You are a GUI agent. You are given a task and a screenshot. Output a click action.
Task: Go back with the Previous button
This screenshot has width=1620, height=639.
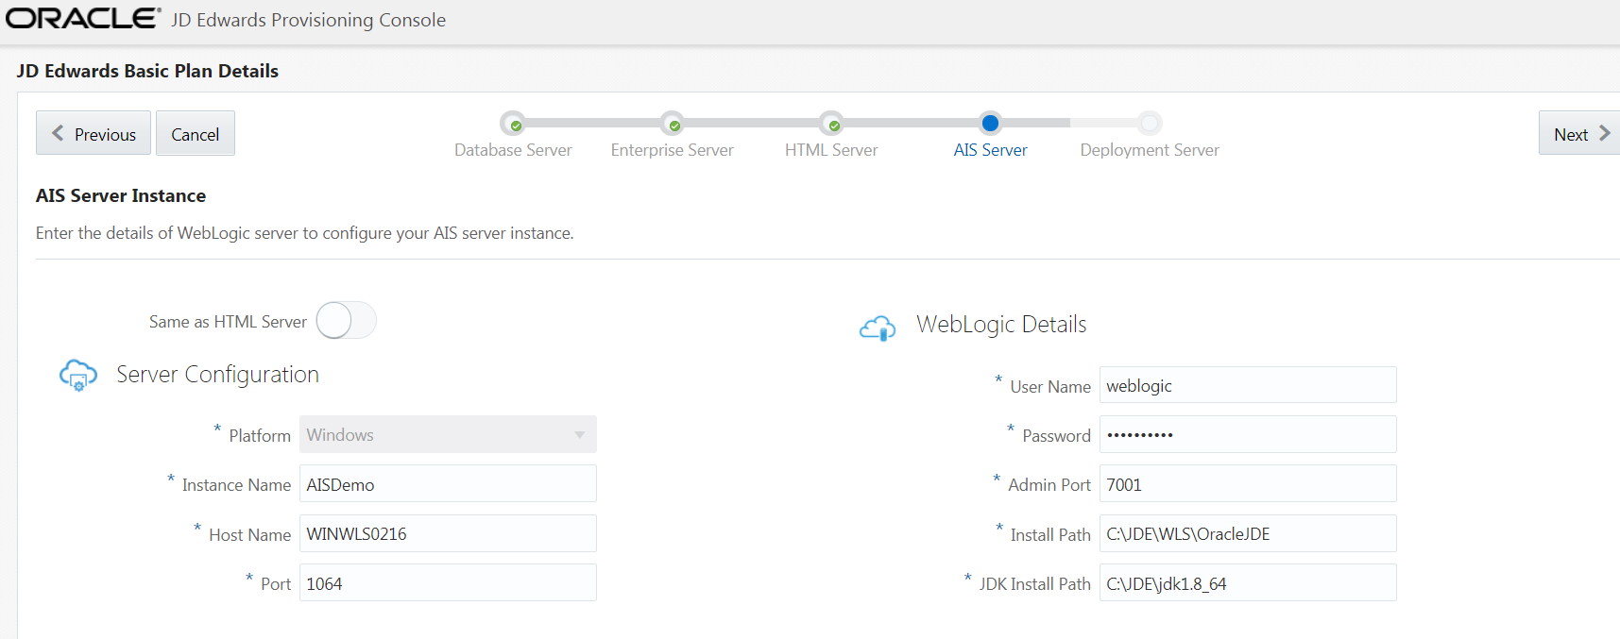coord(94,133)
